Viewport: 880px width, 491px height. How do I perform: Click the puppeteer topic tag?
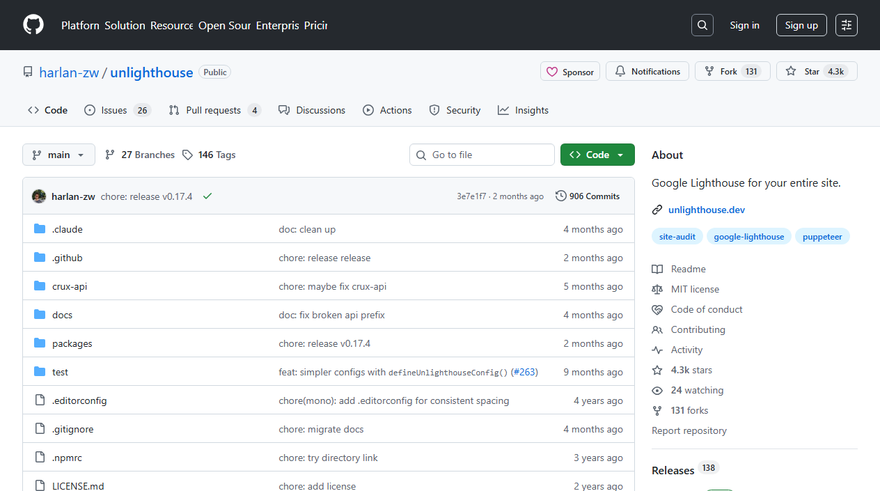(x=822, y=237)
